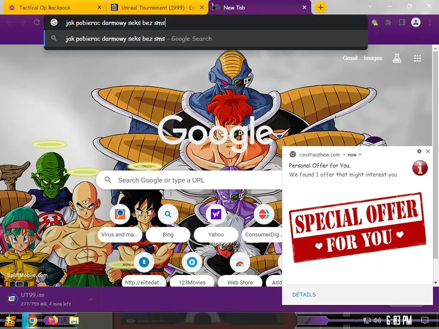This screenshot has height=329, width=439.
Task: Click the page scrollbar down arrow
Action: point(436,283)
